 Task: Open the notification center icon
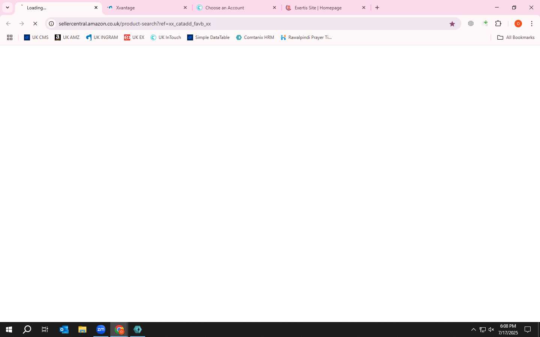(x=528, y=330)
